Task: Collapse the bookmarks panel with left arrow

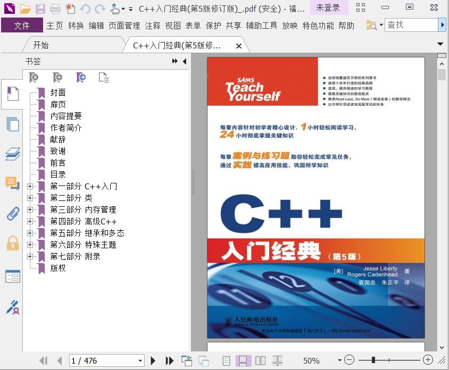Action: click(185, 61)
